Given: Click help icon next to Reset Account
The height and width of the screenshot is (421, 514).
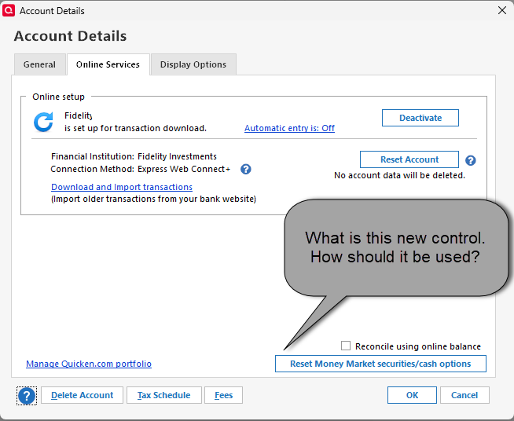Looking at the screenshot, I should point(471,160).
